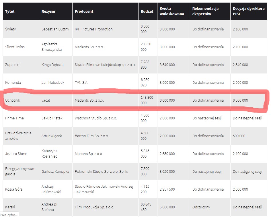Select director Agnieszka Smoczyńska

(52, 47)
